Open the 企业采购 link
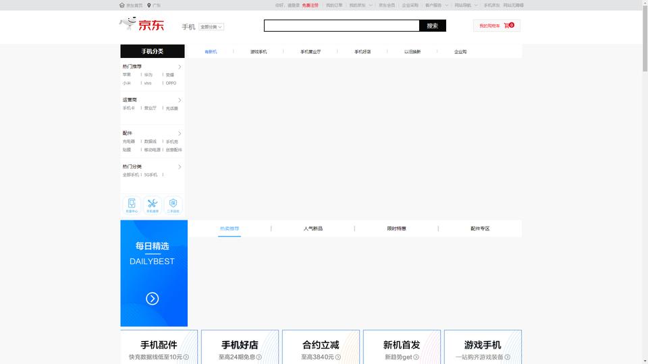Screen dimensions: 648x364 tap(410, 5)
